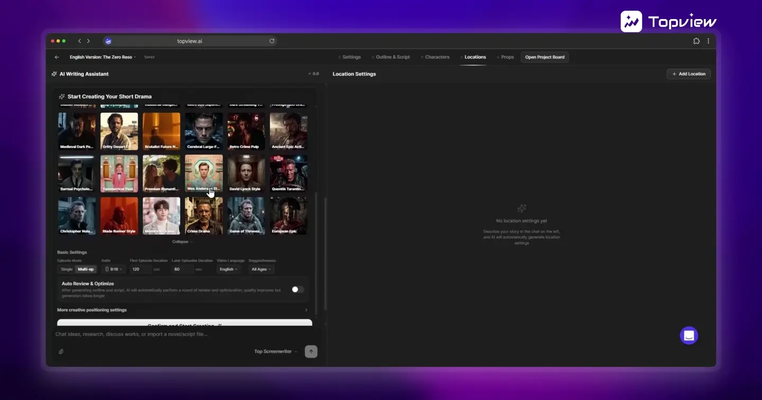
Task: Go back with the browser back arrow
Action: (79, 41)
